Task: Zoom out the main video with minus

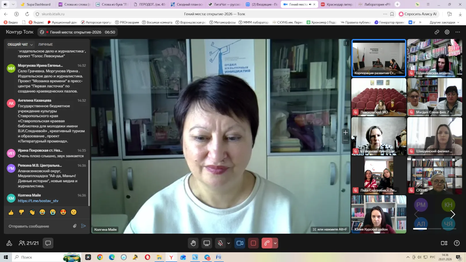Action: pos(345,140)
